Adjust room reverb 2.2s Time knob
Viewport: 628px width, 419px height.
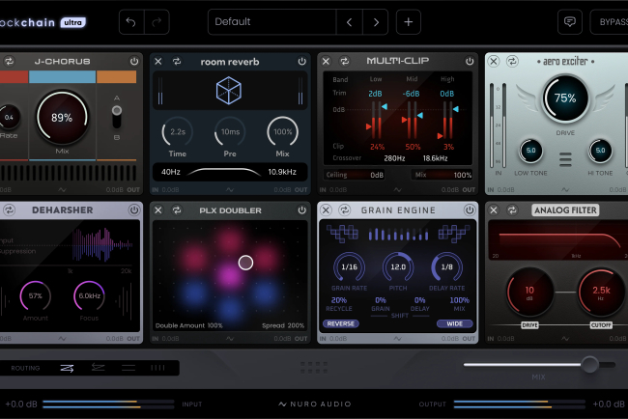click(x=178, y=131)
